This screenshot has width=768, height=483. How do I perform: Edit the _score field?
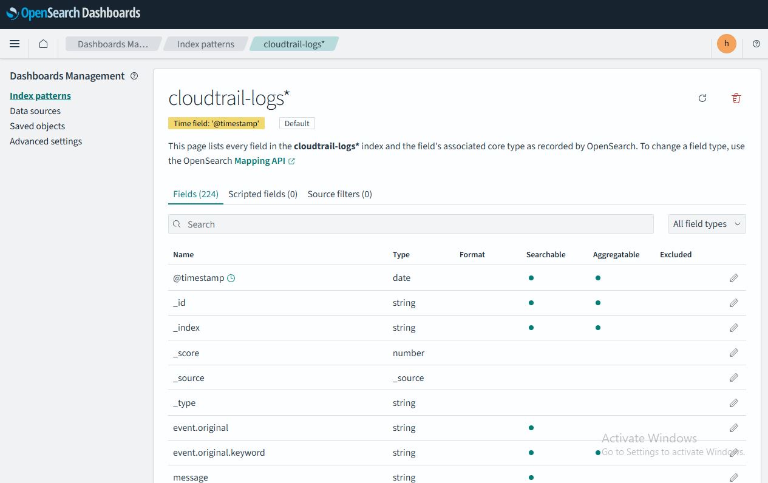coord(733,353)
